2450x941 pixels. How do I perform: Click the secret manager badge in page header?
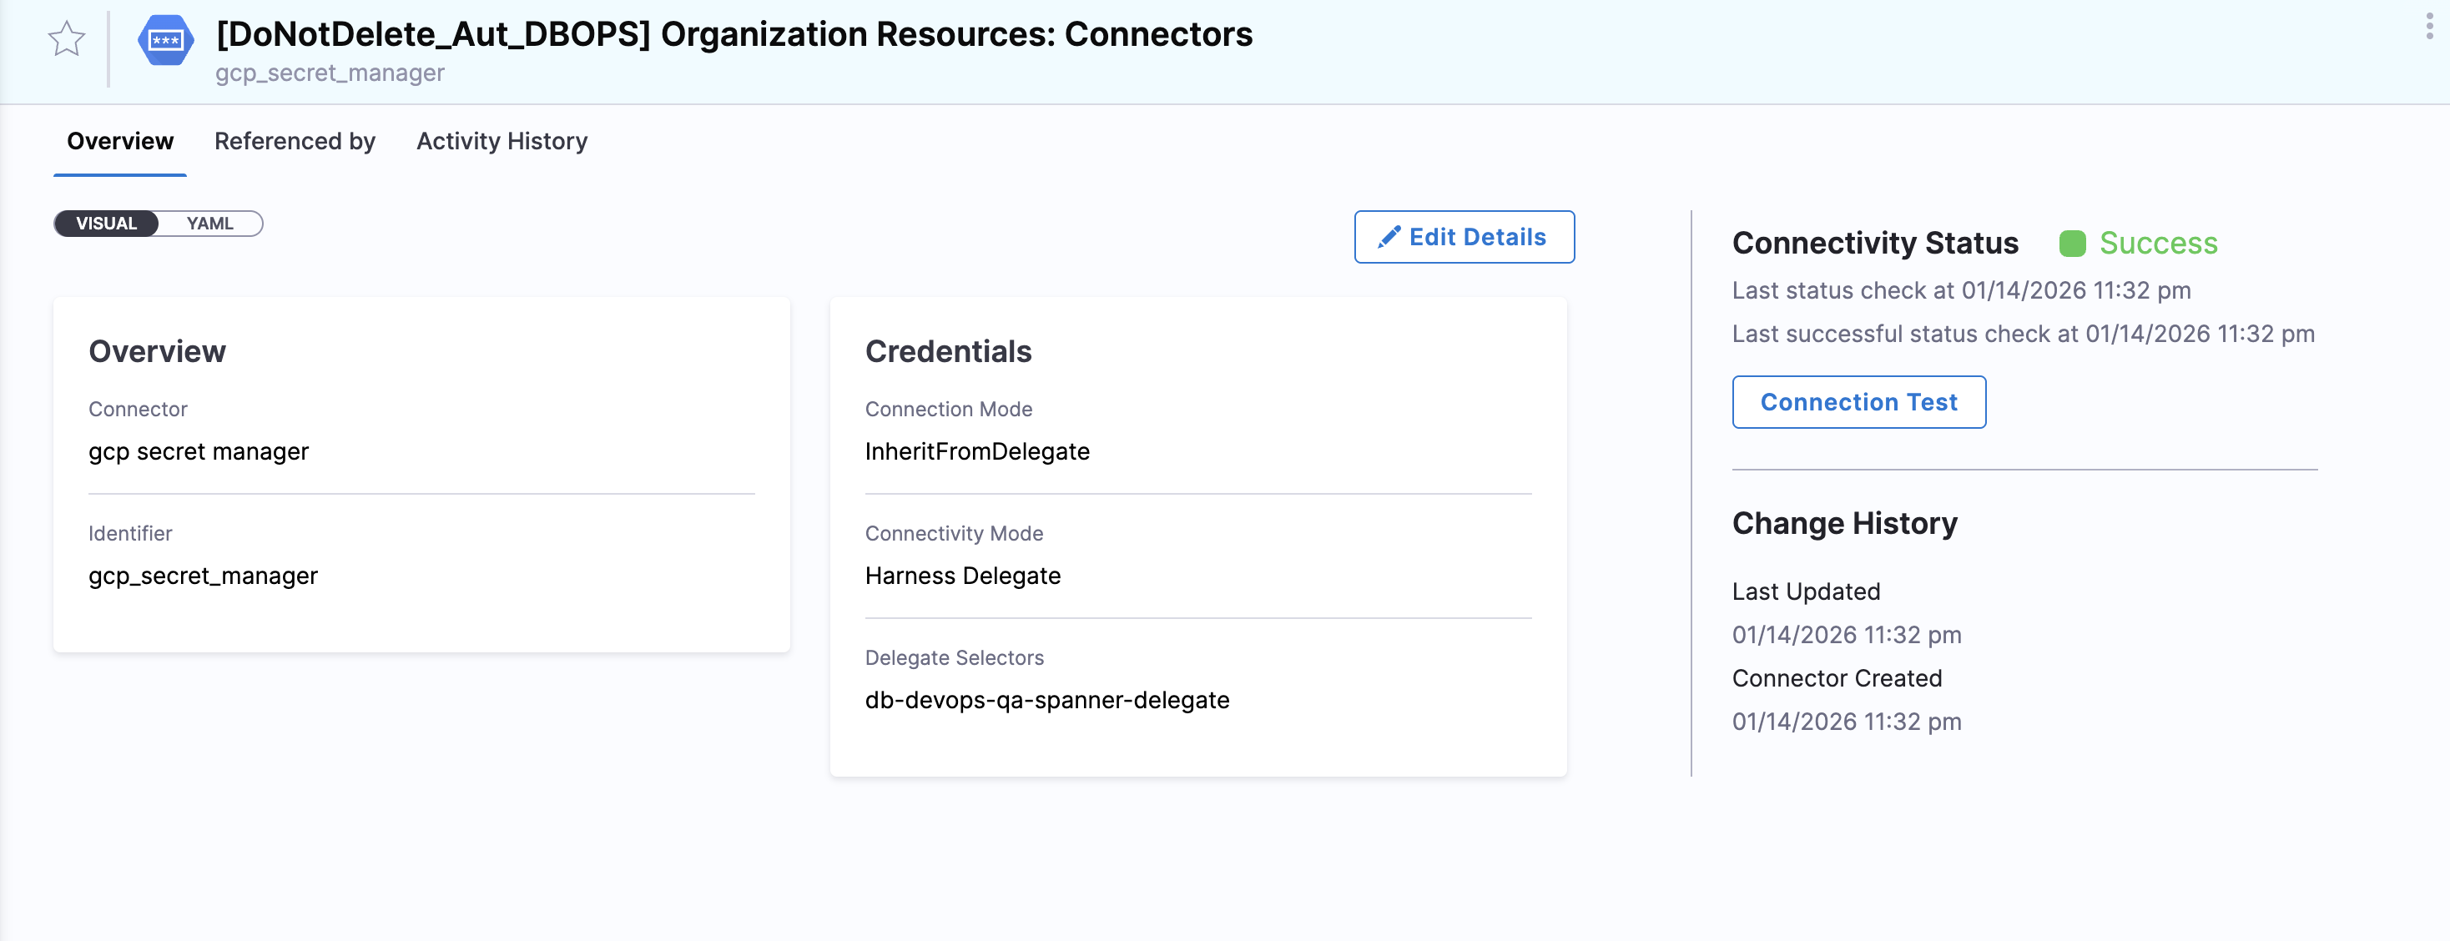(x=165, y=40)
